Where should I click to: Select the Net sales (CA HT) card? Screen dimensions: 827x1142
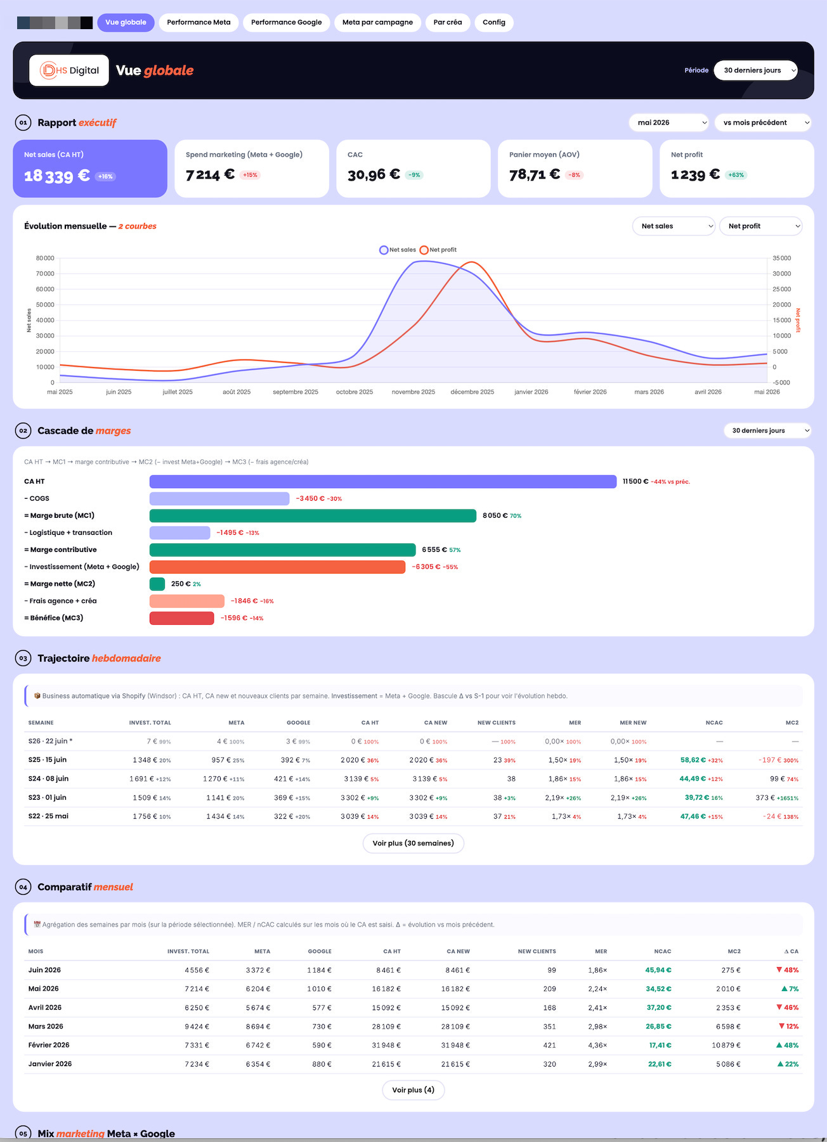pyautogui.click(x=90, y=169)
